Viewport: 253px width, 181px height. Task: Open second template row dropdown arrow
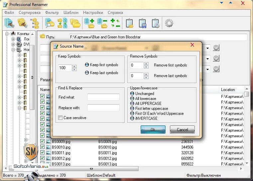208,59
